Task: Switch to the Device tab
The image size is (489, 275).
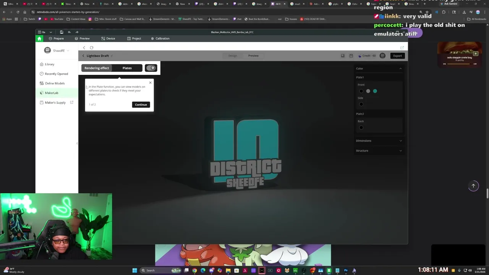Action: coord(108,39)
